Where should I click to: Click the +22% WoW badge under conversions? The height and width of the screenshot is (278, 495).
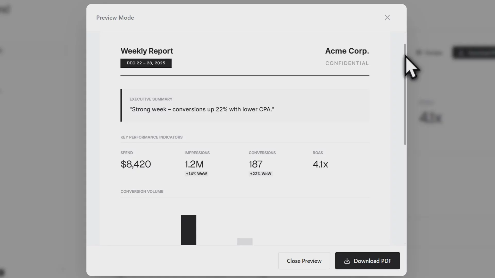pos(260,173)
